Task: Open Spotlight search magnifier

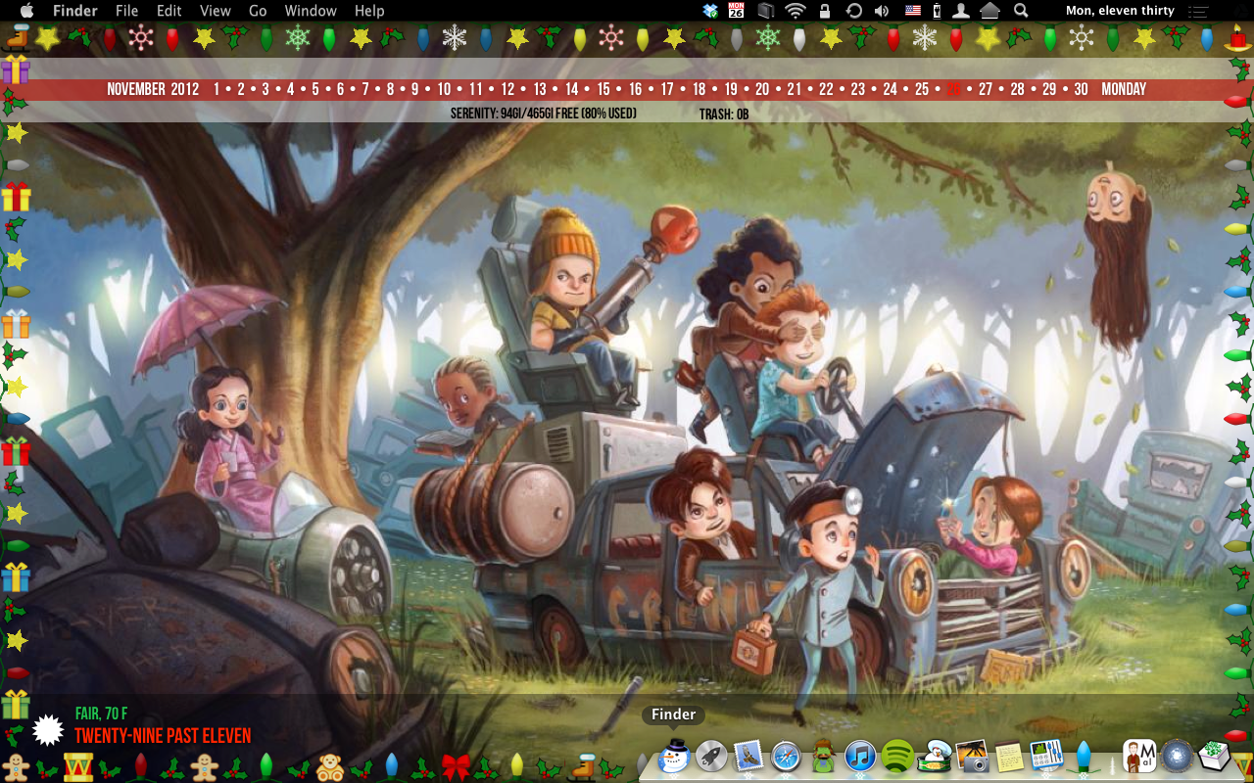Action: pyautogui.click(x=1021, y=11)
